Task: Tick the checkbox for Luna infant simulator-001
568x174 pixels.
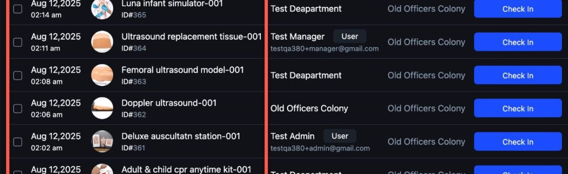Action: [x=17, y=9]
